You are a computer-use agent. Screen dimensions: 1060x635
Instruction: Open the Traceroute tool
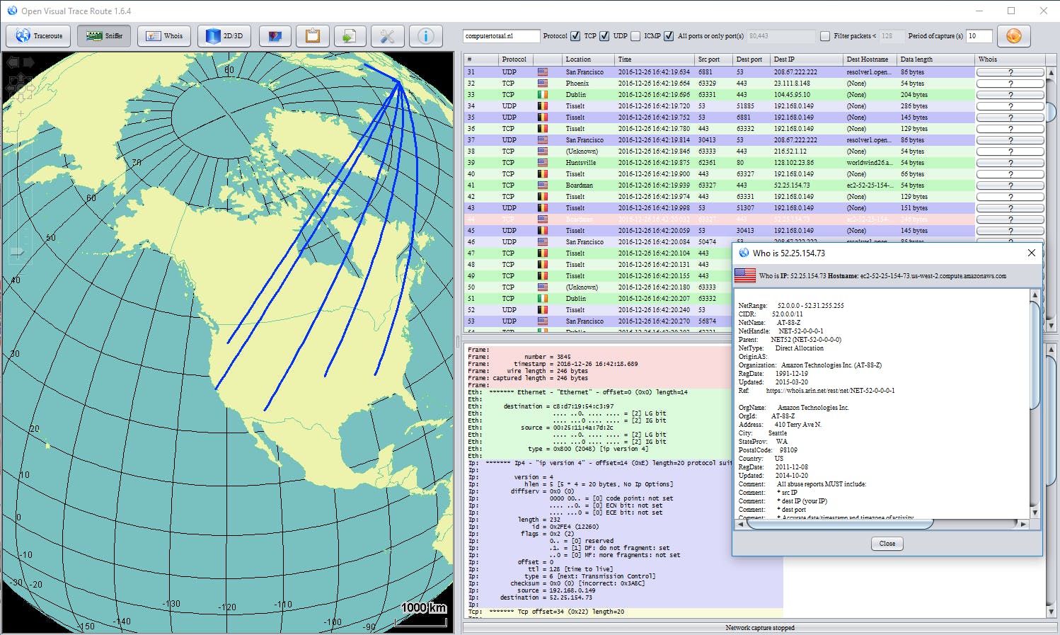pos(39,36)
